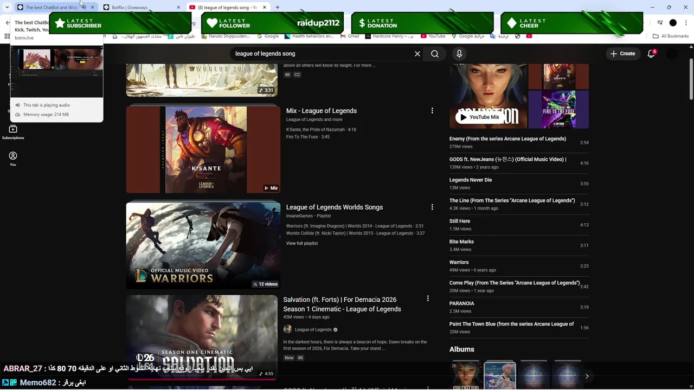
Task: Play Bite Marks song
Action: pyautogui.click(x=519, y=245)
